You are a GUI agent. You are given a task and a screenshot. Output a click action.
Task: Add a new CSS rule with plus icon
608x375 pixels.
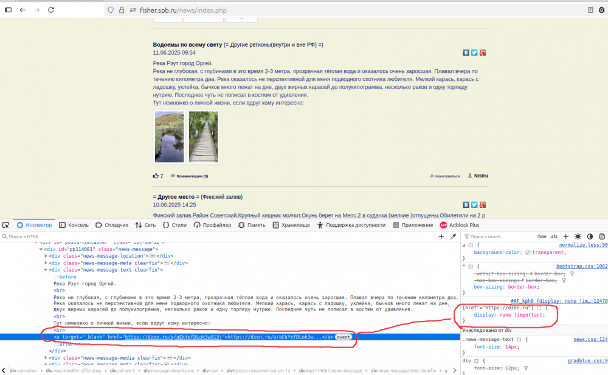point(565,236)
